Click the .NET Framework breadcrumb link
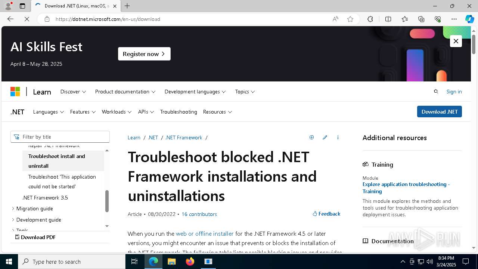 click(x=184, y=137)
